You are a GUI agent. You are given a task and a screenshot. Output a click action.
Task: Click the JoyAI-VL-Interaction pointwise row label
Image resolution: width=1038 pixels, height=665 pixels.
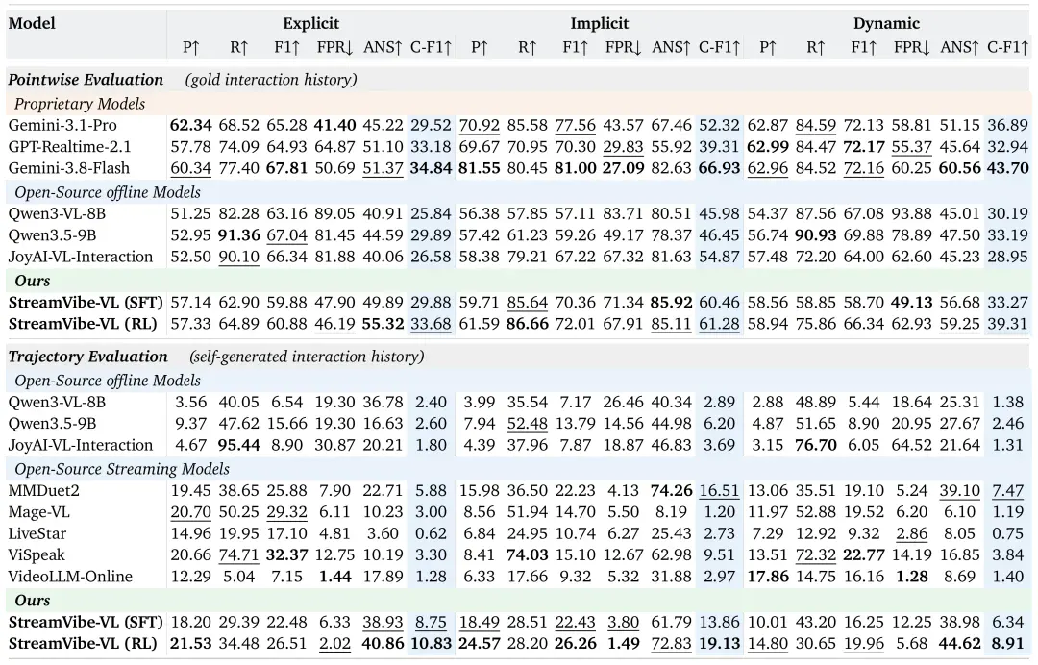click(x=80, y=256)
